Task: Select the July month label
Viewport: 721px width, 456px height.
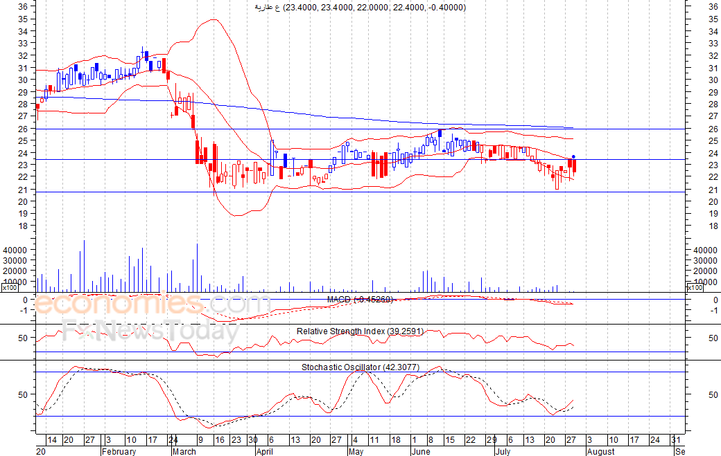Action: tap(503, 451)
